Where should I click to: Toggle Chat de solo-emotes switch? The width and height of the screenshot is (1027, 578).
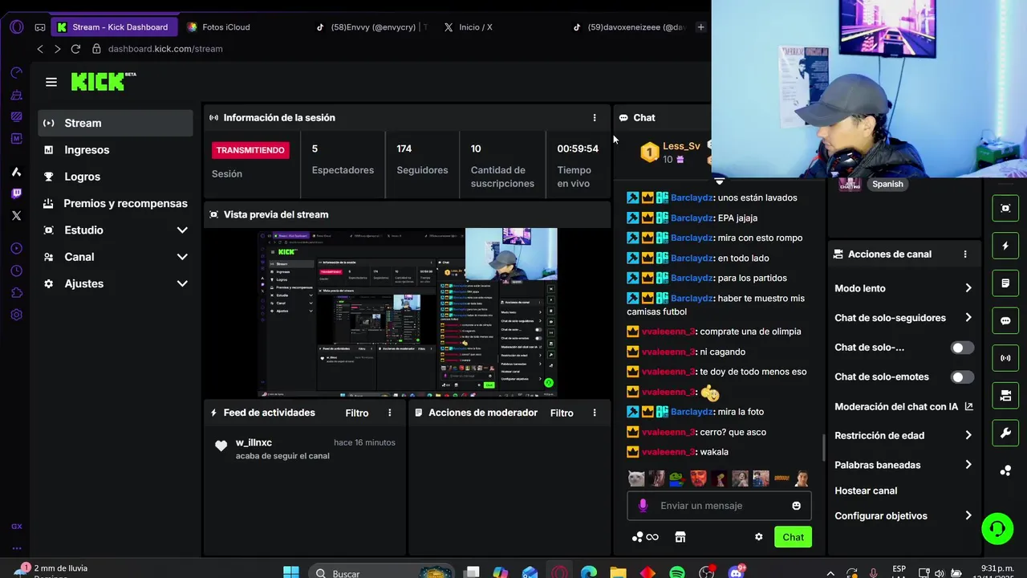(x=962, y=377)
